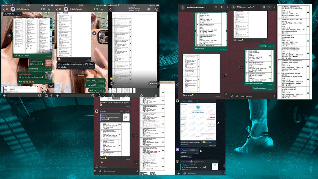Open the BCA transfer receipt image
The height and width of the screenshot is (179, 318).
point(198,121)
